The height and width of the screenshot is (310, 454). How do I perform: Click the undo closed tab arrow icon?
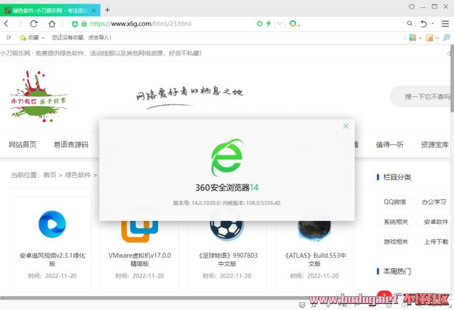(x=423, y=24)
